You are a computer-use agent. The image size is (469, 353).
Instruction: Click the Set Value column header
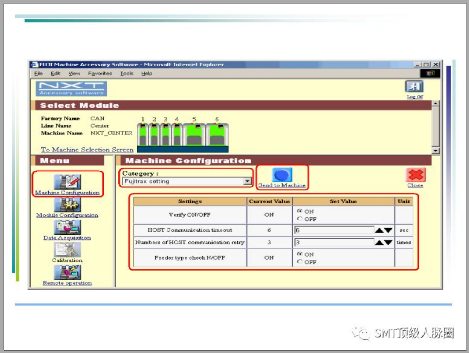[x=343, y=201]
